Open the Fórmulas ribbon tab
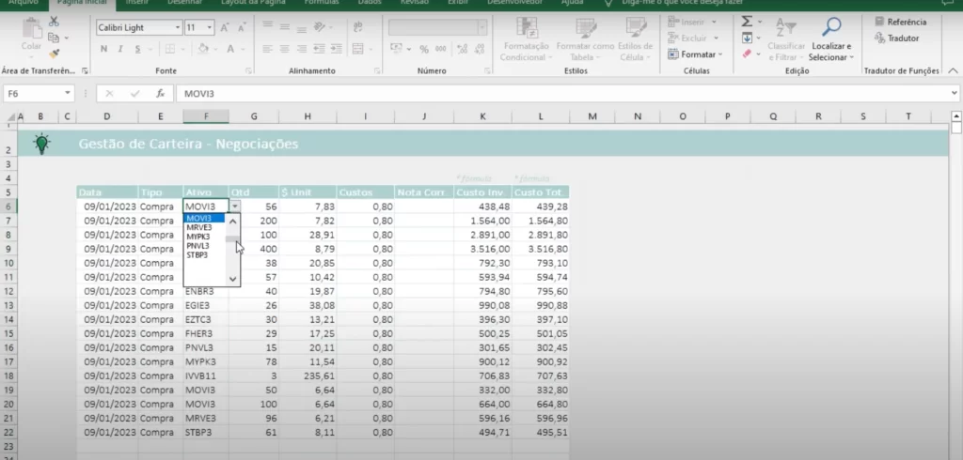Image resolution: width=963 pixels, height=460 pixels. click(322, 3)
